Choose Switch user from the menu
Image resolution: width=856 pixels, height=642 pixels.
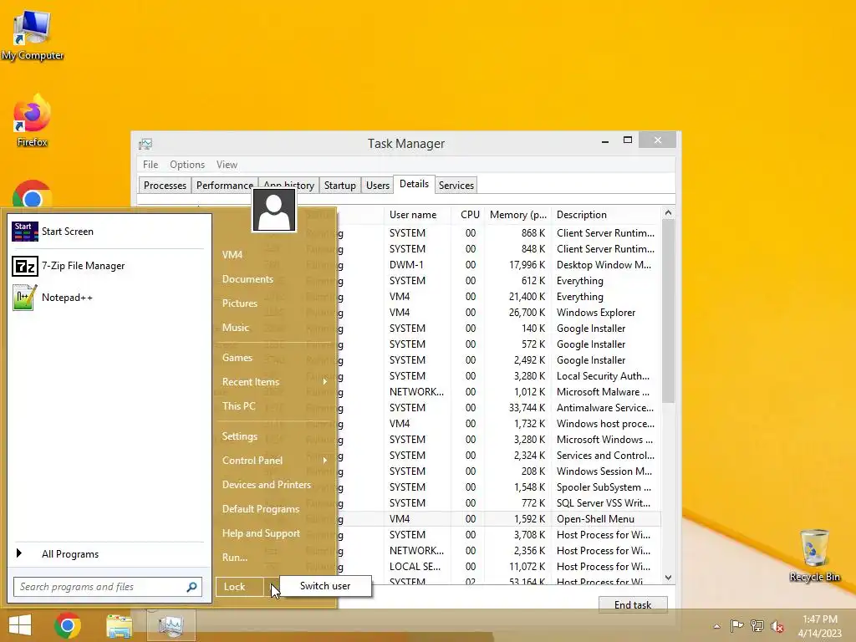325,586
